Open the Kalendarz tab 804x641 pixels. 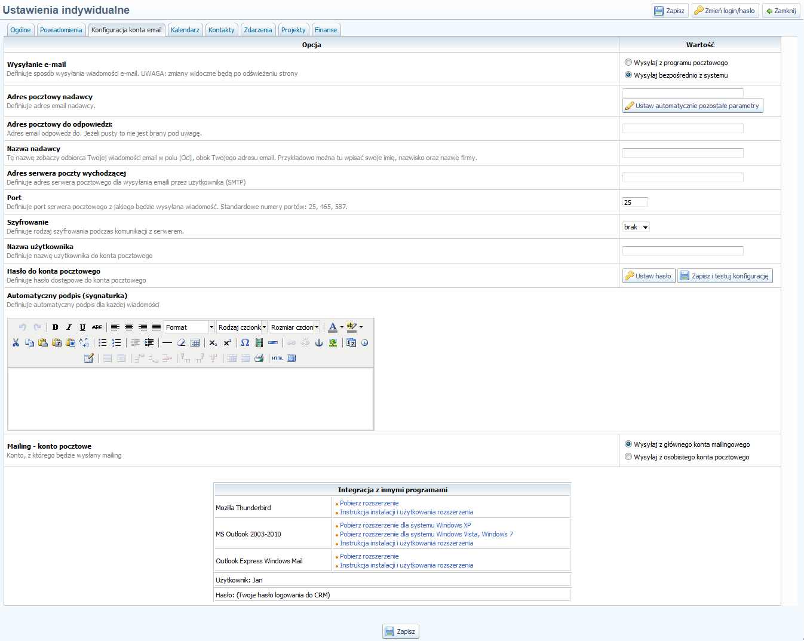click(185, 30)
